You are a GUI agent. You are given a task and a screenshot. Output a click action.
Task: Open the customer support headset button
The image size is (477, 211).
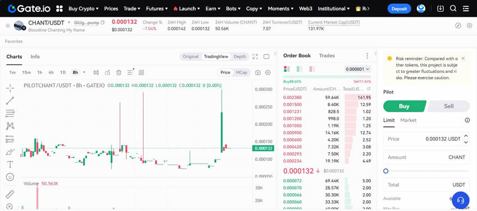pyautogui.click(x=461, y=200)
